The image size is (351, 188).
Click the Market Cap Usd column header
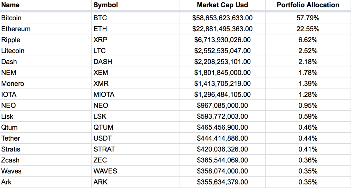click(x=222, y=5)
